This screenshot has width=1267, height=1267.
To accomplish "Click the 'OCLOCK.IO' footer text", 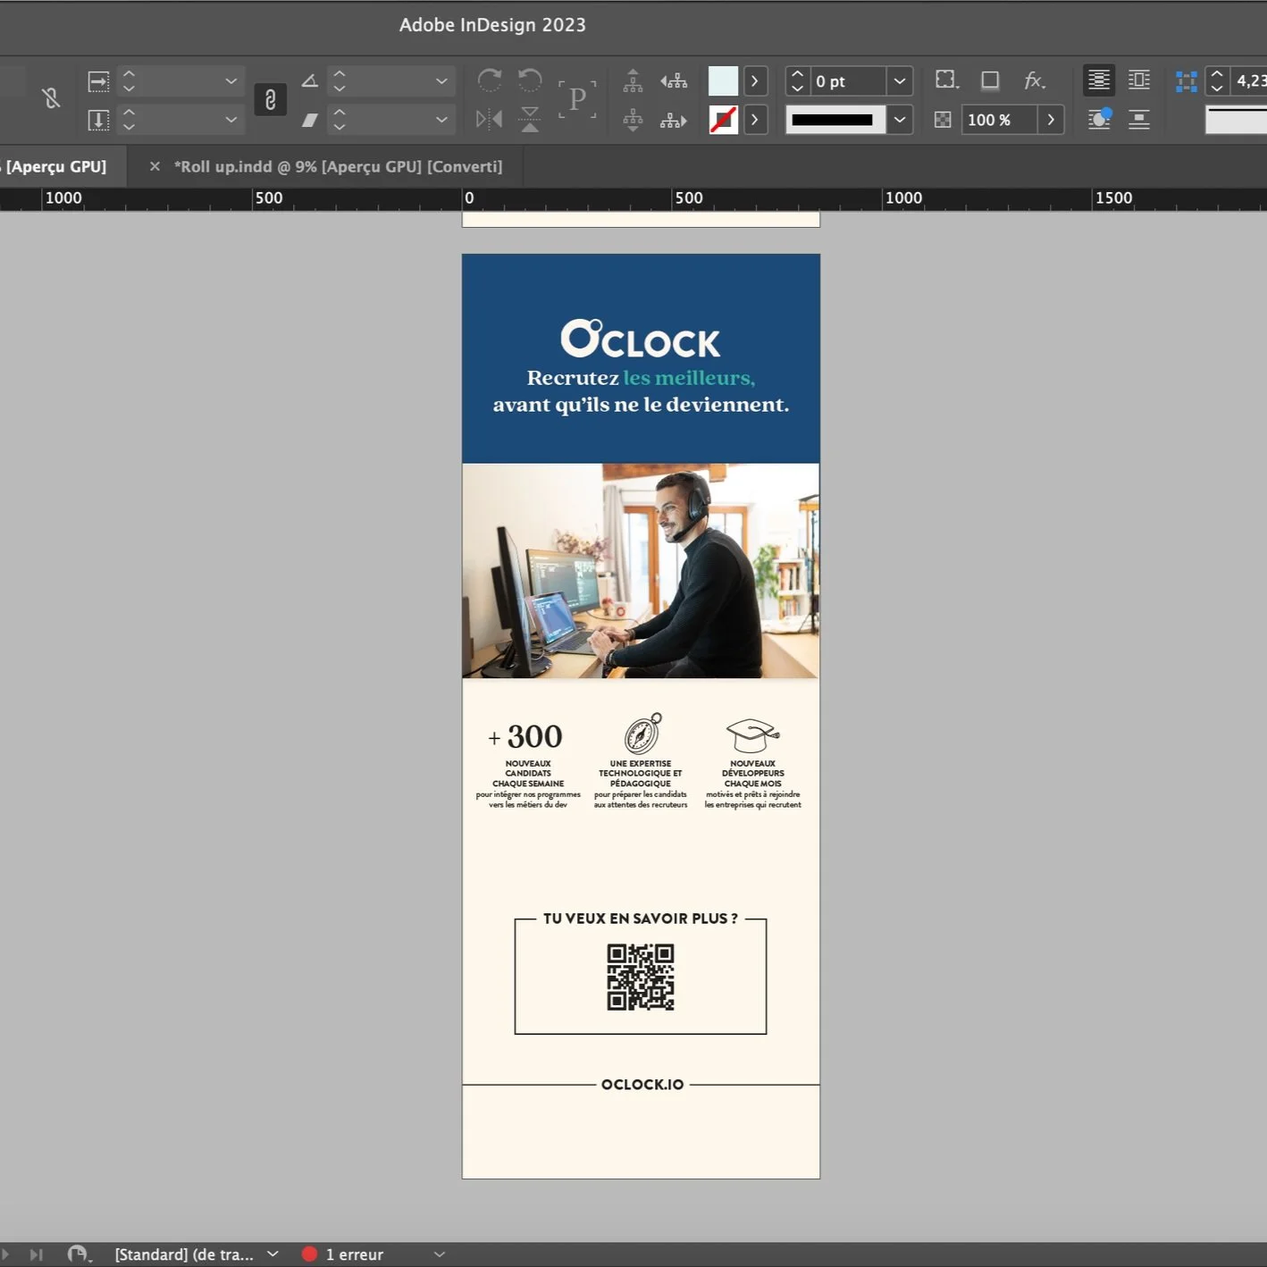I will [642, 1084].
